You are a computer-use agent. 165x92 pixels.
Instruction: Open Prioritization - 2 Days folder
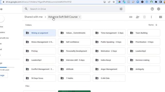point(144,42)
